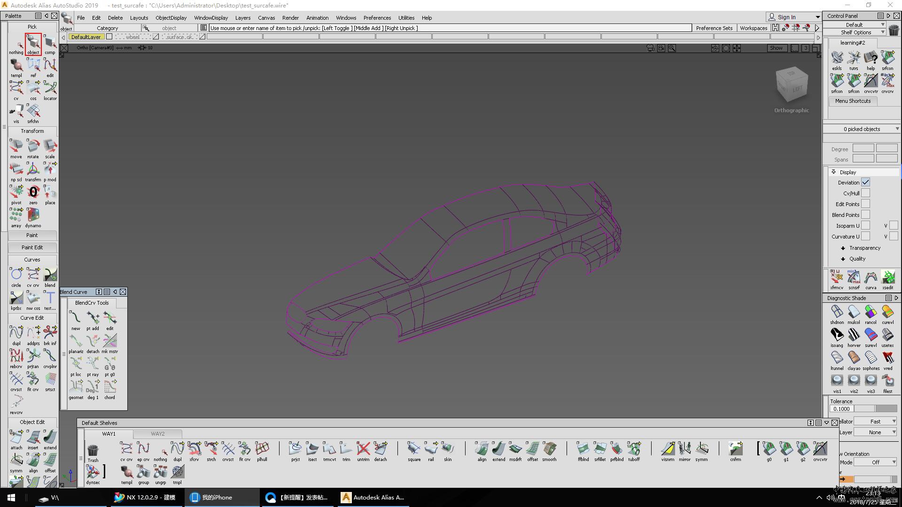Click the Tolerance slider
The width and height of the screenshot is (902, 507).
click(875, 409)
